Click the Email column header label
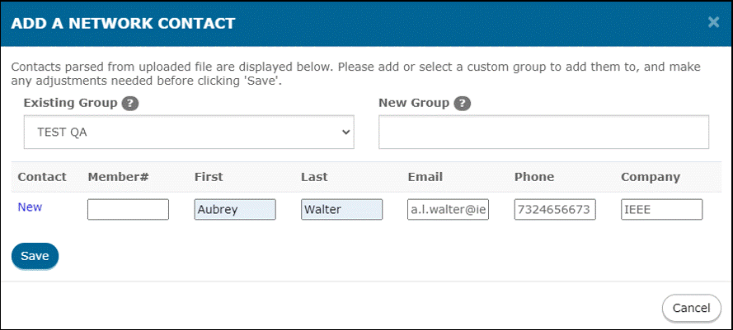The width and height of the screenshot is (733, 330). tap(425, 177)
